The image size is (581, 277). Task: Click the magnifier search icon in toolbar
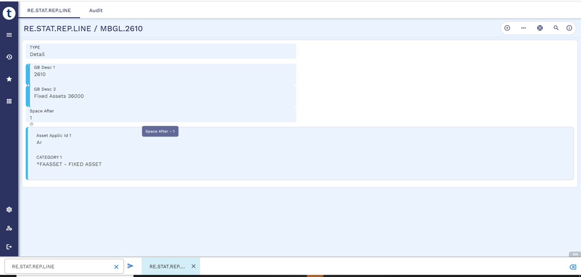[x=556, y=28]
